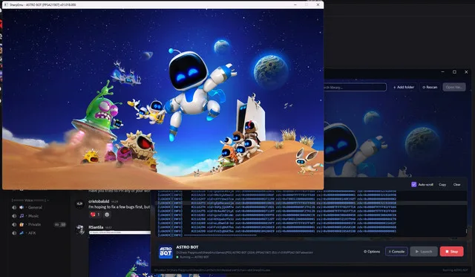Toggle the Console panel button
Screen dimensions: 475x277
click(x=396, y=252)
